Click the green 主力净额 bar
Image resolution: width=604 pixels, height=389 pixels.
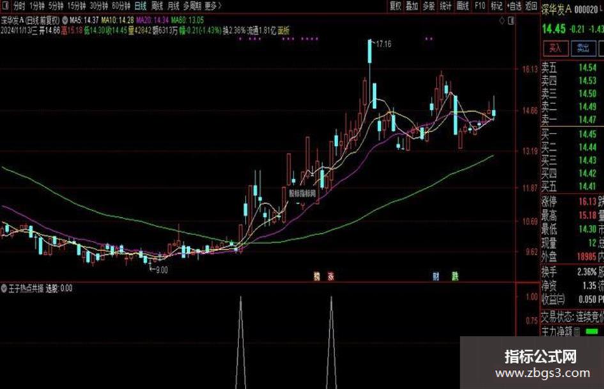[592, 332]
